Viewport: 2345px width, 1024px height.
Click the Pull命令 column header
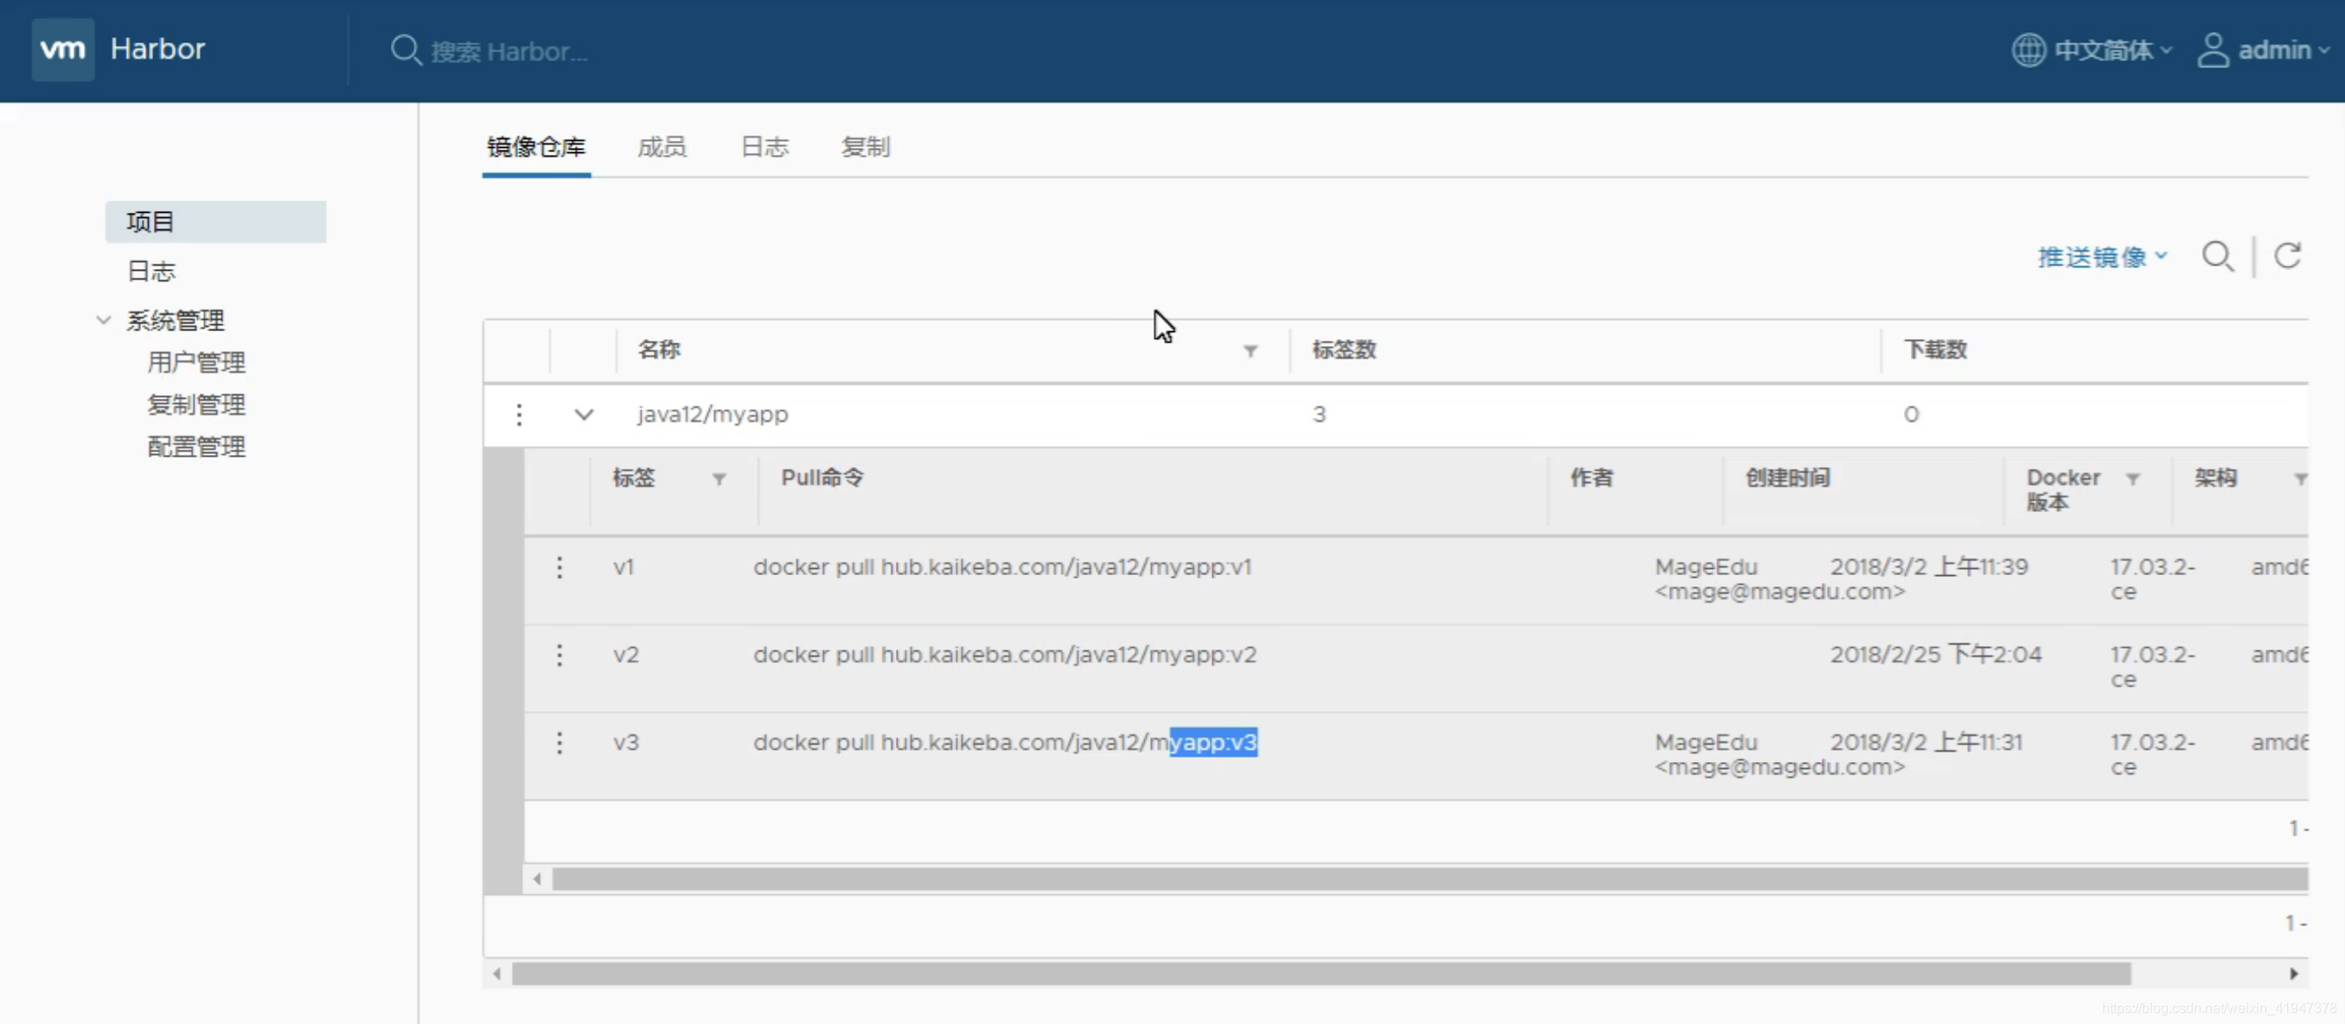pyautogui.click(x=822, y=478)
